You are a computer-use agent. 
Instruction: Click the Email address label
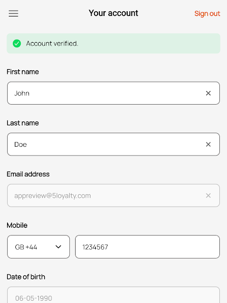tap(28, 174)
